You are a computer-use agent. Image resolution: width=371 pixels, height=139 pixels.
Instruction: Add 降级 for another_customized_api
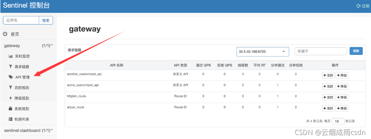pyautogui.click(x=342, y=75)
